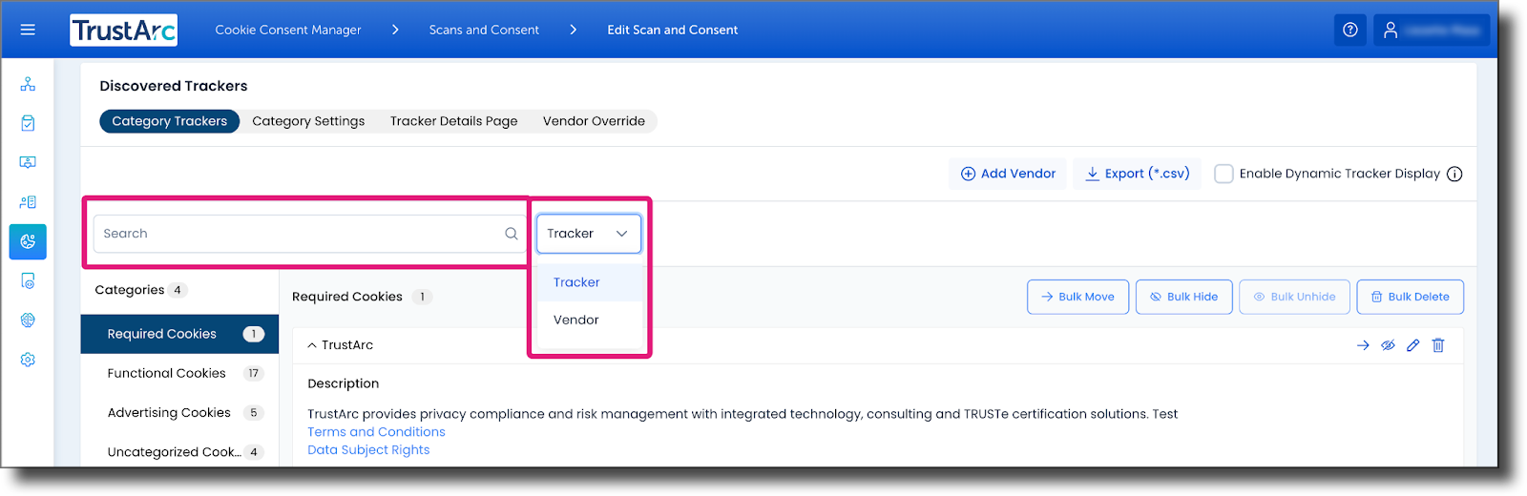Open the help question mark icon
Viewport: 1527px width, 496px height.
pyautogui.click(x=1349, y=30)
